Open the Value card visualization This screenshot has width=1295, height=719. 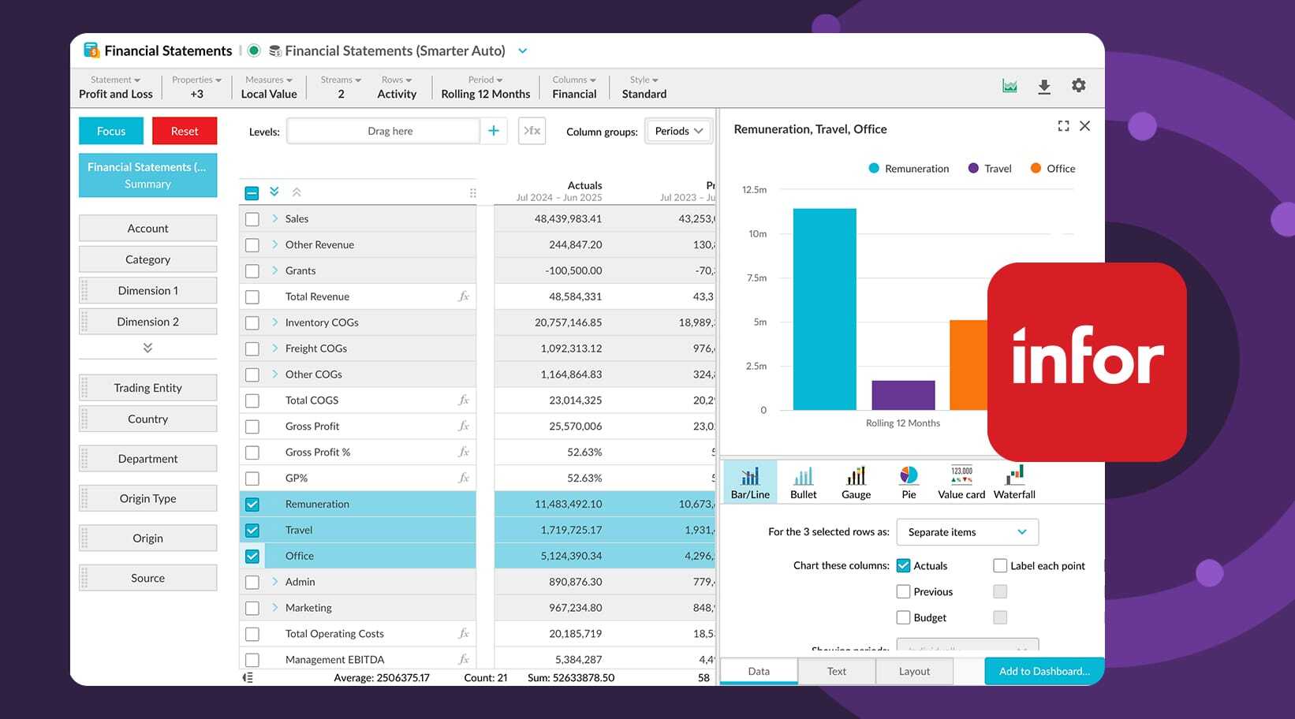tap(960, 481)
